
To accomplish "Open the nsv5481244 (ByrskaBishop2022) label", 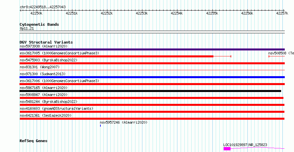I will (x=49, y=102).
